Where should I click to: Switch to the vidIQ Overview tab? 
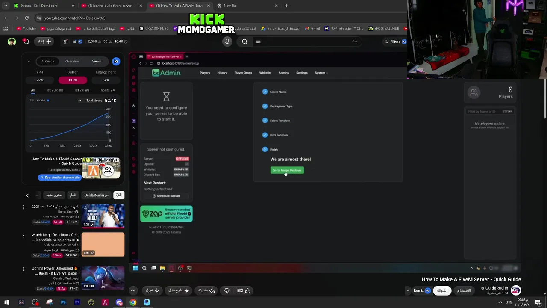click(72, 61)
